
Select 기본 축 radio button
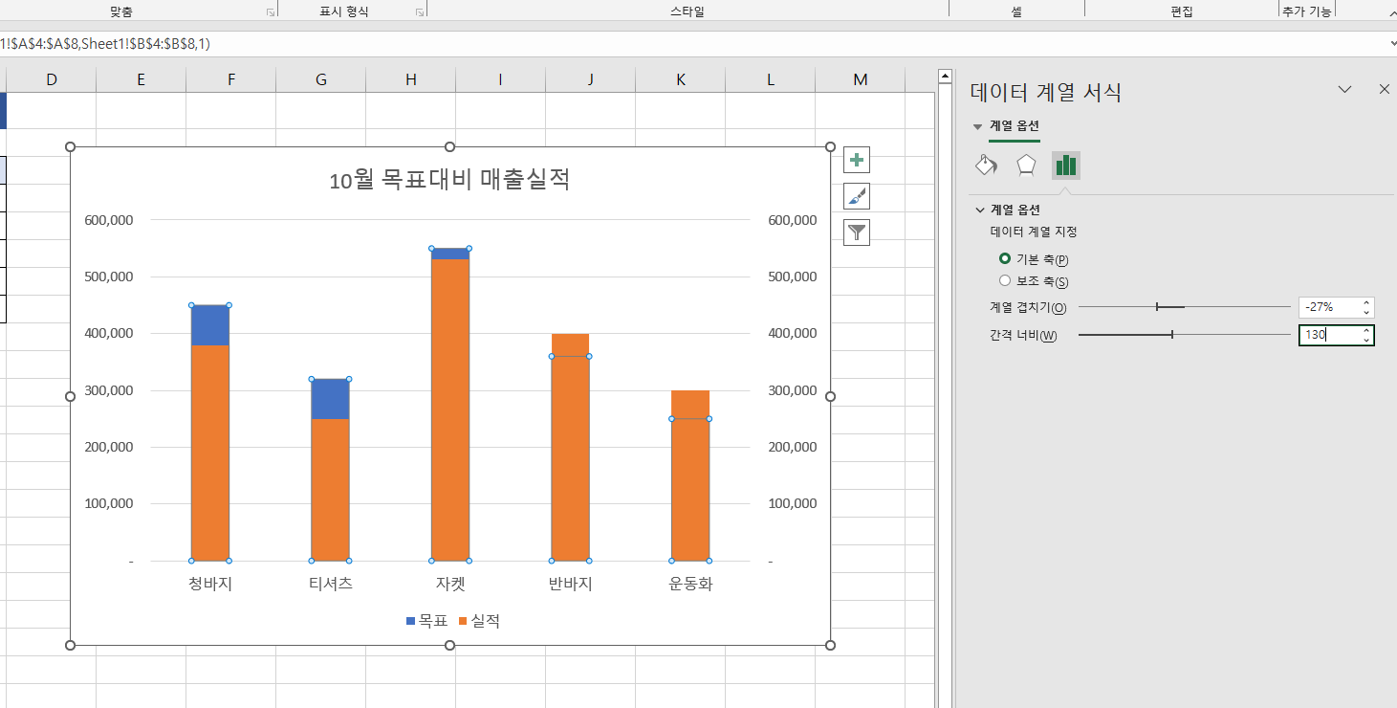1005,258
